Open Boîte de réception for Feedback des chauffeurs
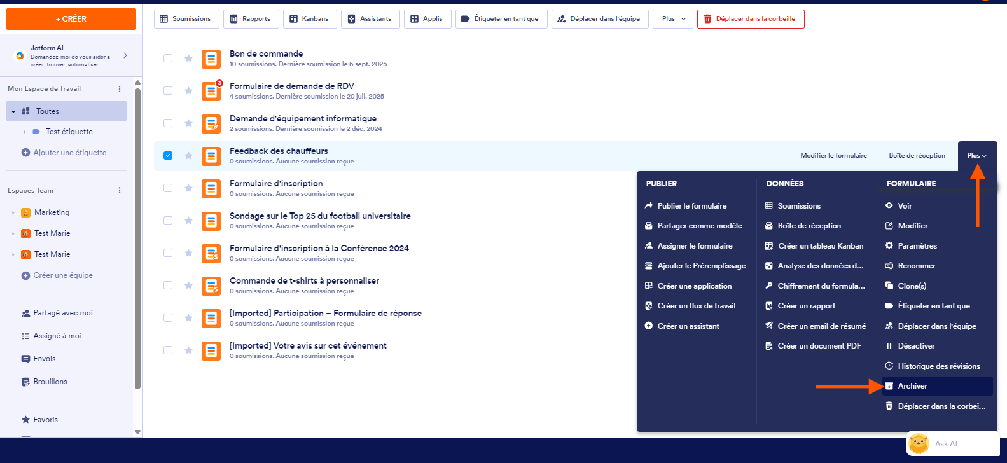Image resolution: width=1007 pixels, height=463 pixels. pos(917,156)
